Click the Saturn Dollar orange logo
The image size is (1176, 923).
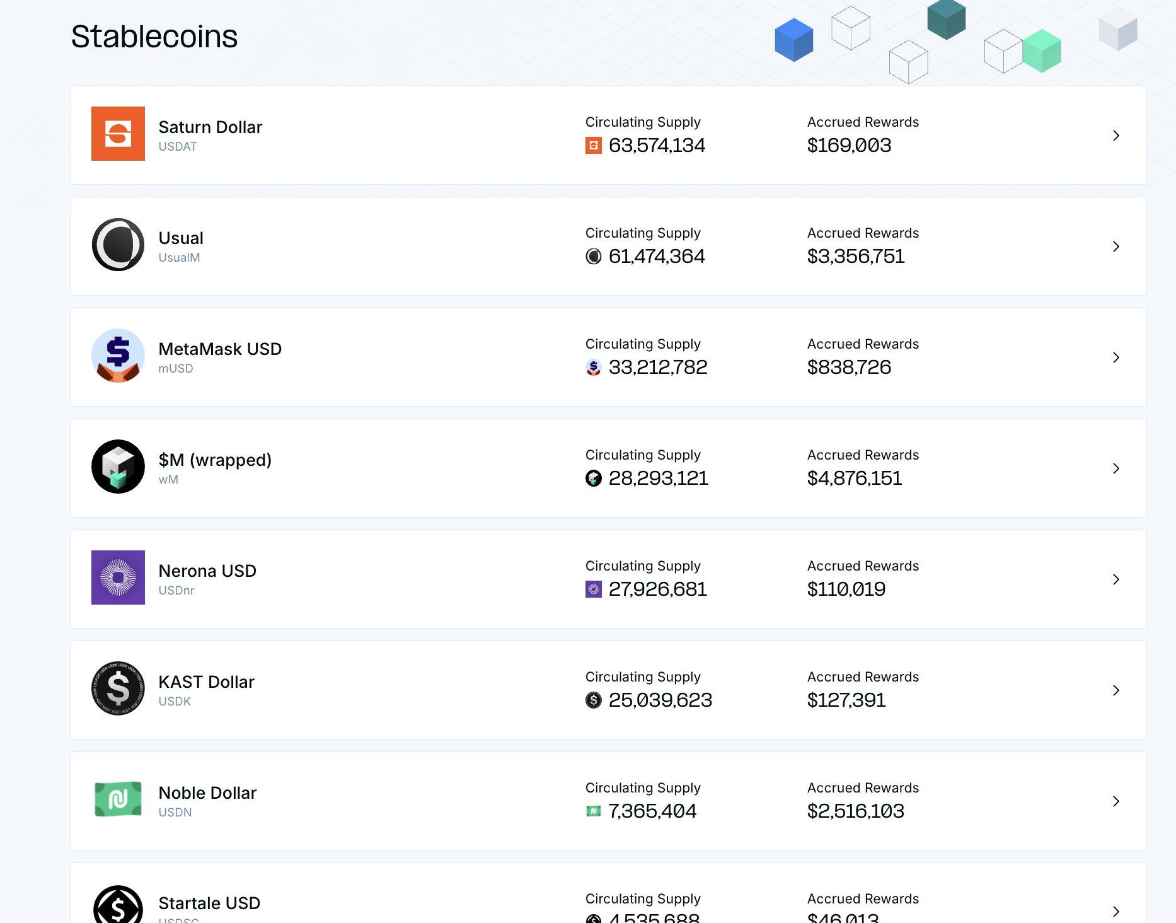click(x=118, y=134)
